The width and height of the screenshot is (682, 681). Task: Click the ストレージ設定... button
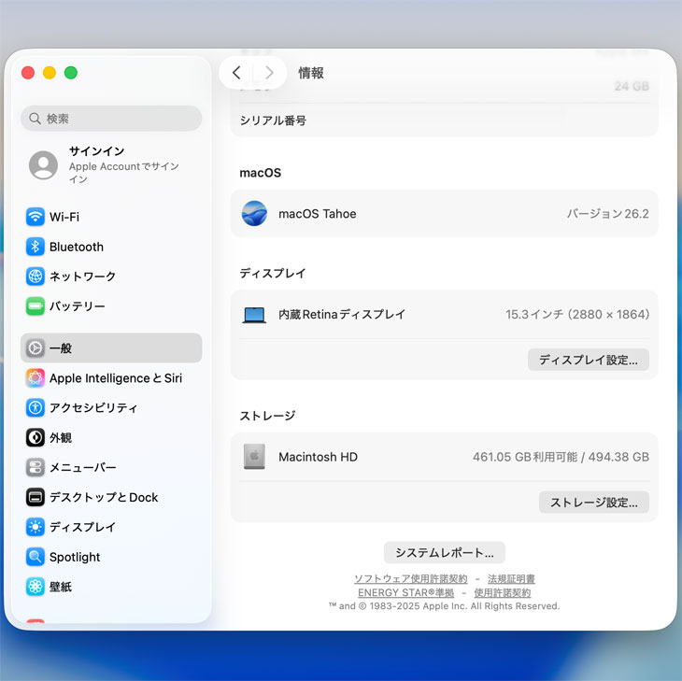tap(593, 502)
